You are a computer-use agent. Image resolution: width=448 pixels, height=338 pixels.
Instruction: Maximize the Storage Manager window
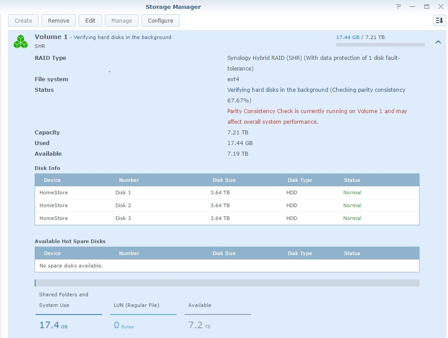tap(427, 7)
